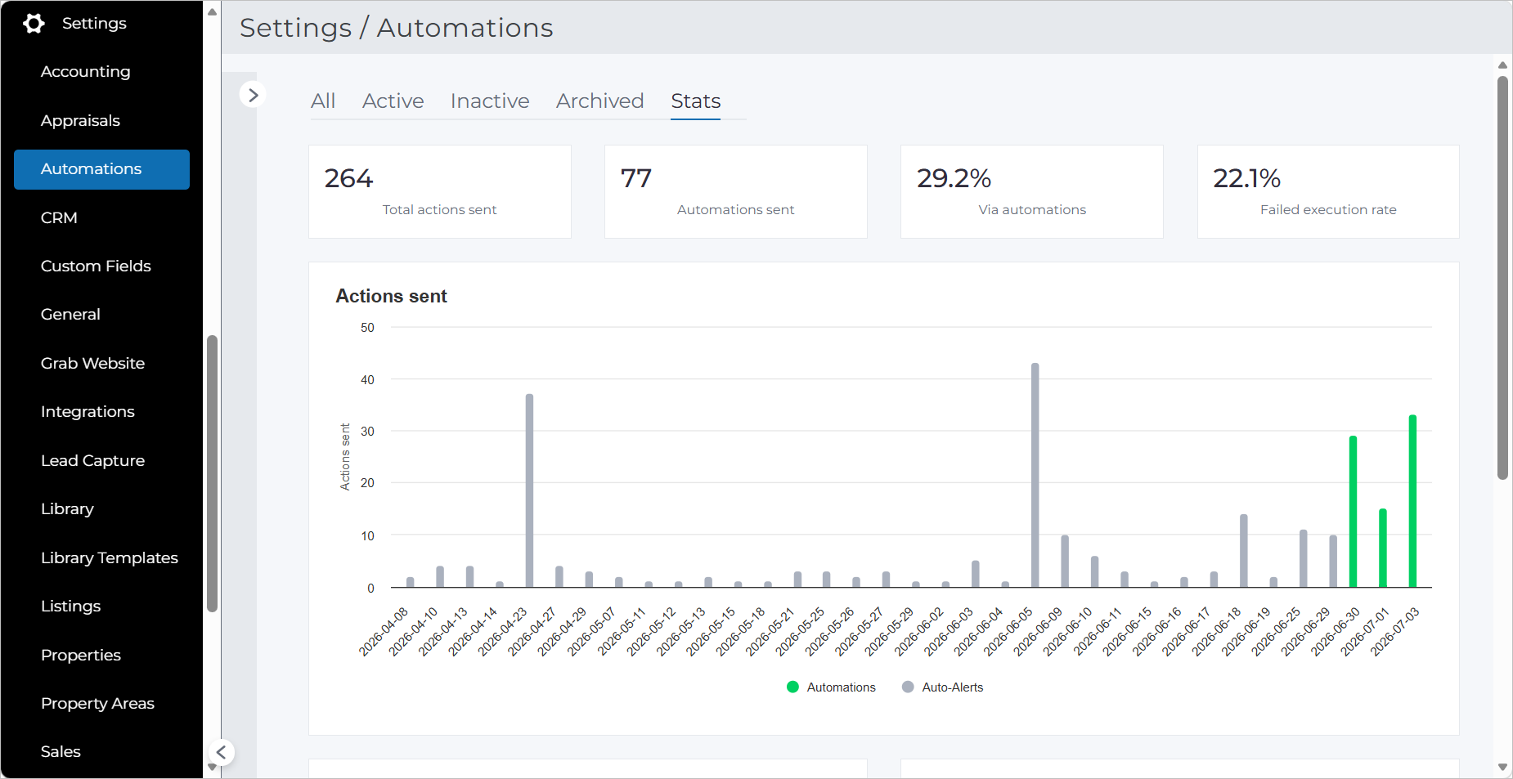1513x779 pixels.
Task: Select the All tab
Action: [323, 101]
